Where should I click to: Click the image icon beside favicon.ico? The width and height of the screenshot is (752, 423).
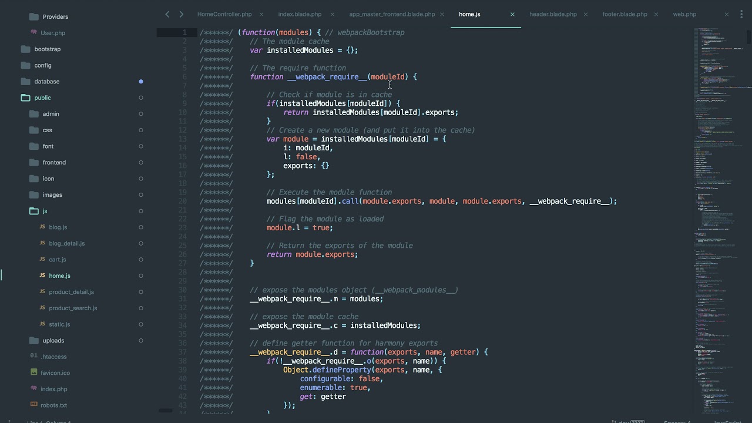coord(33,372)
